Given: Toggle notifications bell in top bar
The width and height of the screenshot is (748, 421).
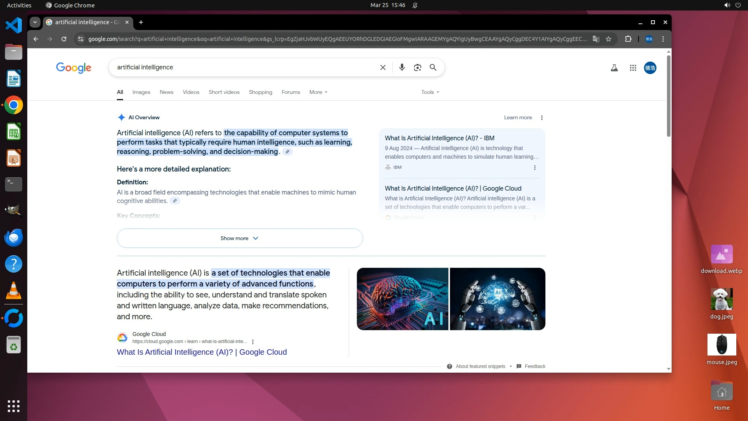Looking at the screenshot, I should tap(415, 5).
